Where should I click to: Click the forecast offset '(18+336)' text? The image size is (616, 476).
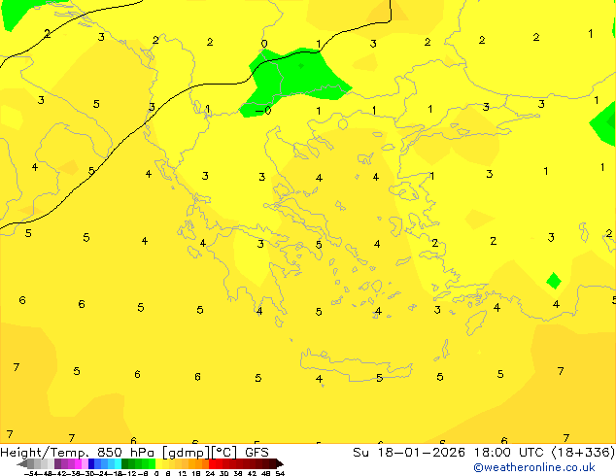pos(583,453)
